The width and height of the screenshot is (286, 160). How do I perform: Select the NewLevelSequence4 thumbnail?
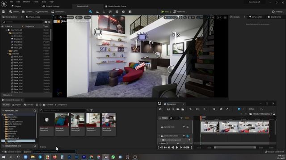109,124
